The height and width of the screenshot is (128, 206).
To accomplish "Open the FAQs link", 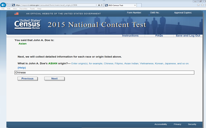I will 159,36.
